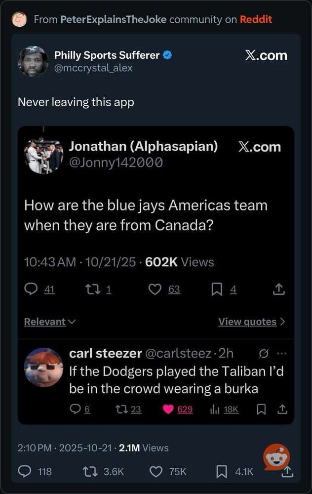Click the reply icon showing 118 comments
This screenshot has height=494, width=312.
pos(25,472)
